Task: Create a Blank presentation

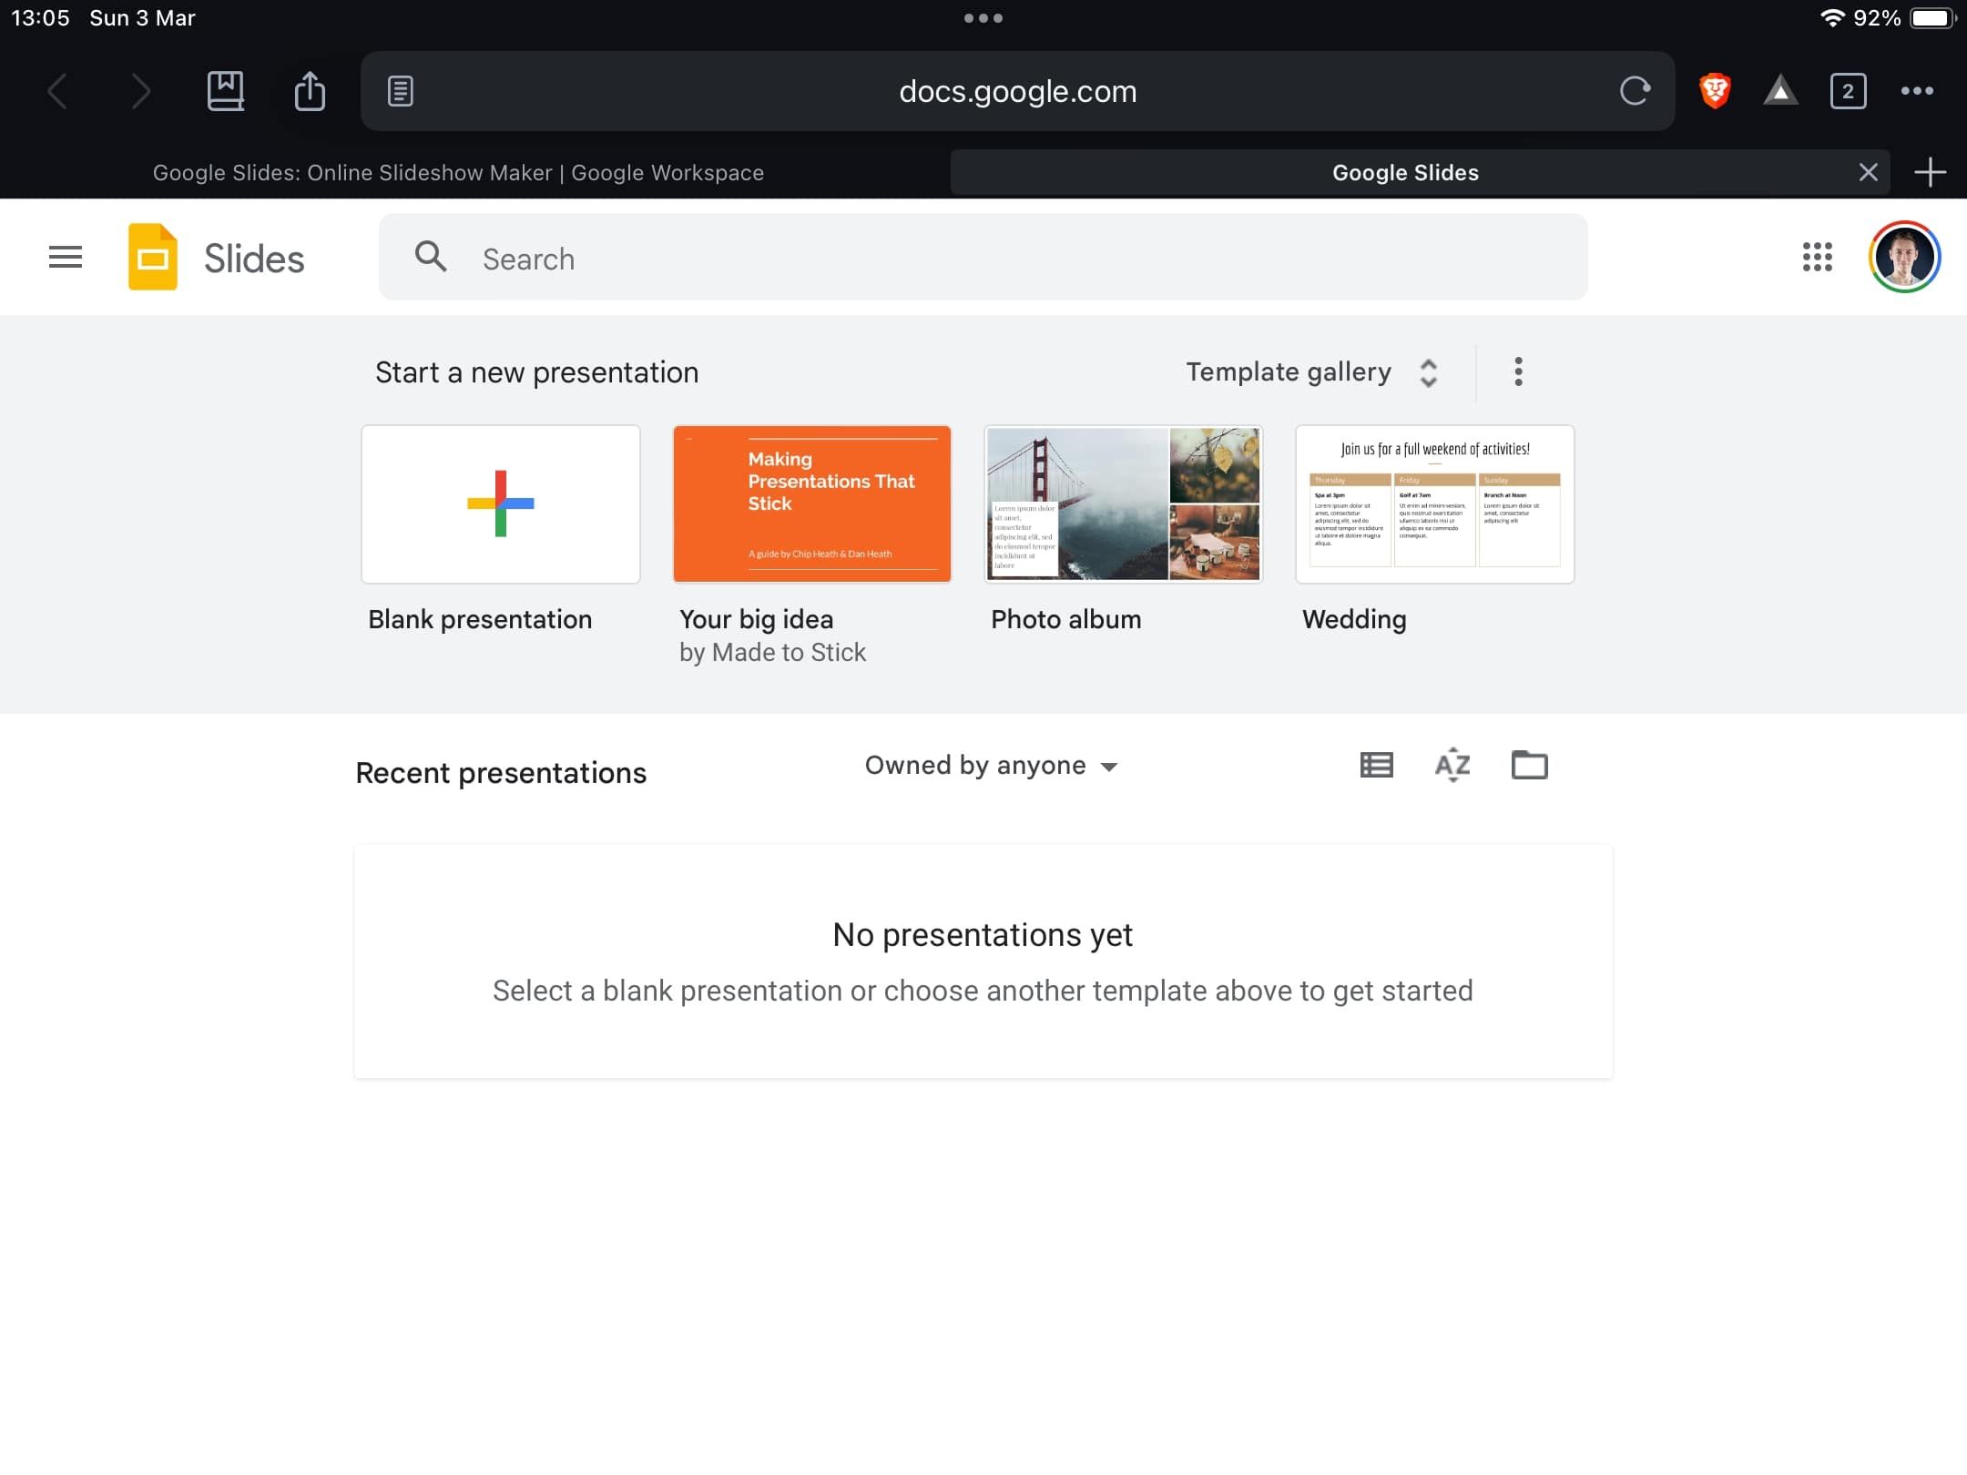Action: tap(500, 504)
